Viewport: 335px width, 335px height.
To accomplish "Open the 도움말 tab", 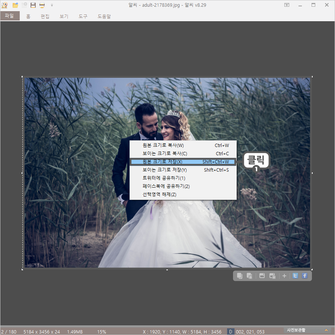I will tap(104, 16).
